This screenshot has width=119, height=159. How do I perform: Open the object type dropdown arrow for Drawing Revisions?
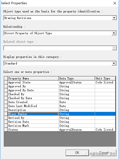114,18
